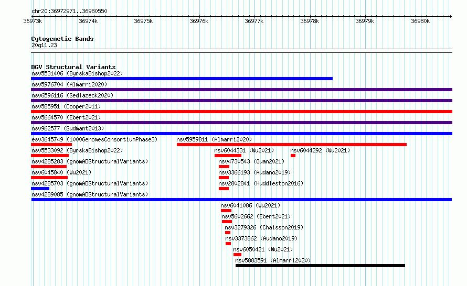Open nsv6044331 (Wu2021) label
467x286 pixels.
click(x=244, y=150)
